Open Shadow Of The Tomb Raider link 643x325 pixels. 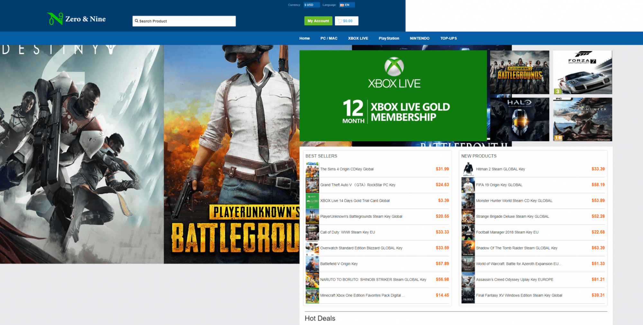pos(517,248)
